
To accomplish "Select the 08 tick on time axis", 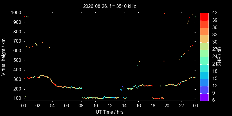I will click(x=81, y=106).
